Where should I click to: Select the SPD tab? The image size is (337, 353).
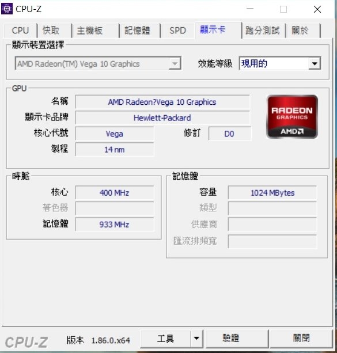point(178,31)
